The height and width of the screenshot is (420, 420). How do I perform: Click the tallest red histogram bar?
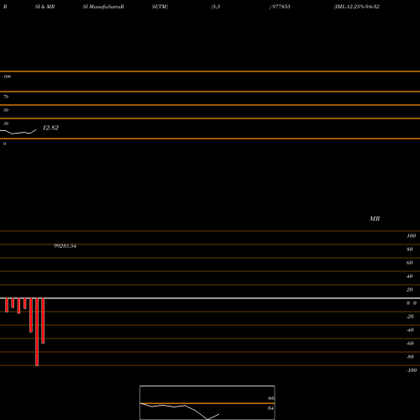tap(37, 332)
